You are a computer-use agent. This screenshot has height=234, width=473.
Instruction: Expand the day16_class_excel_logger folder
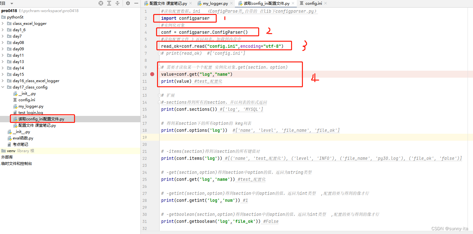pyautogui.click(x=3, y=81)
